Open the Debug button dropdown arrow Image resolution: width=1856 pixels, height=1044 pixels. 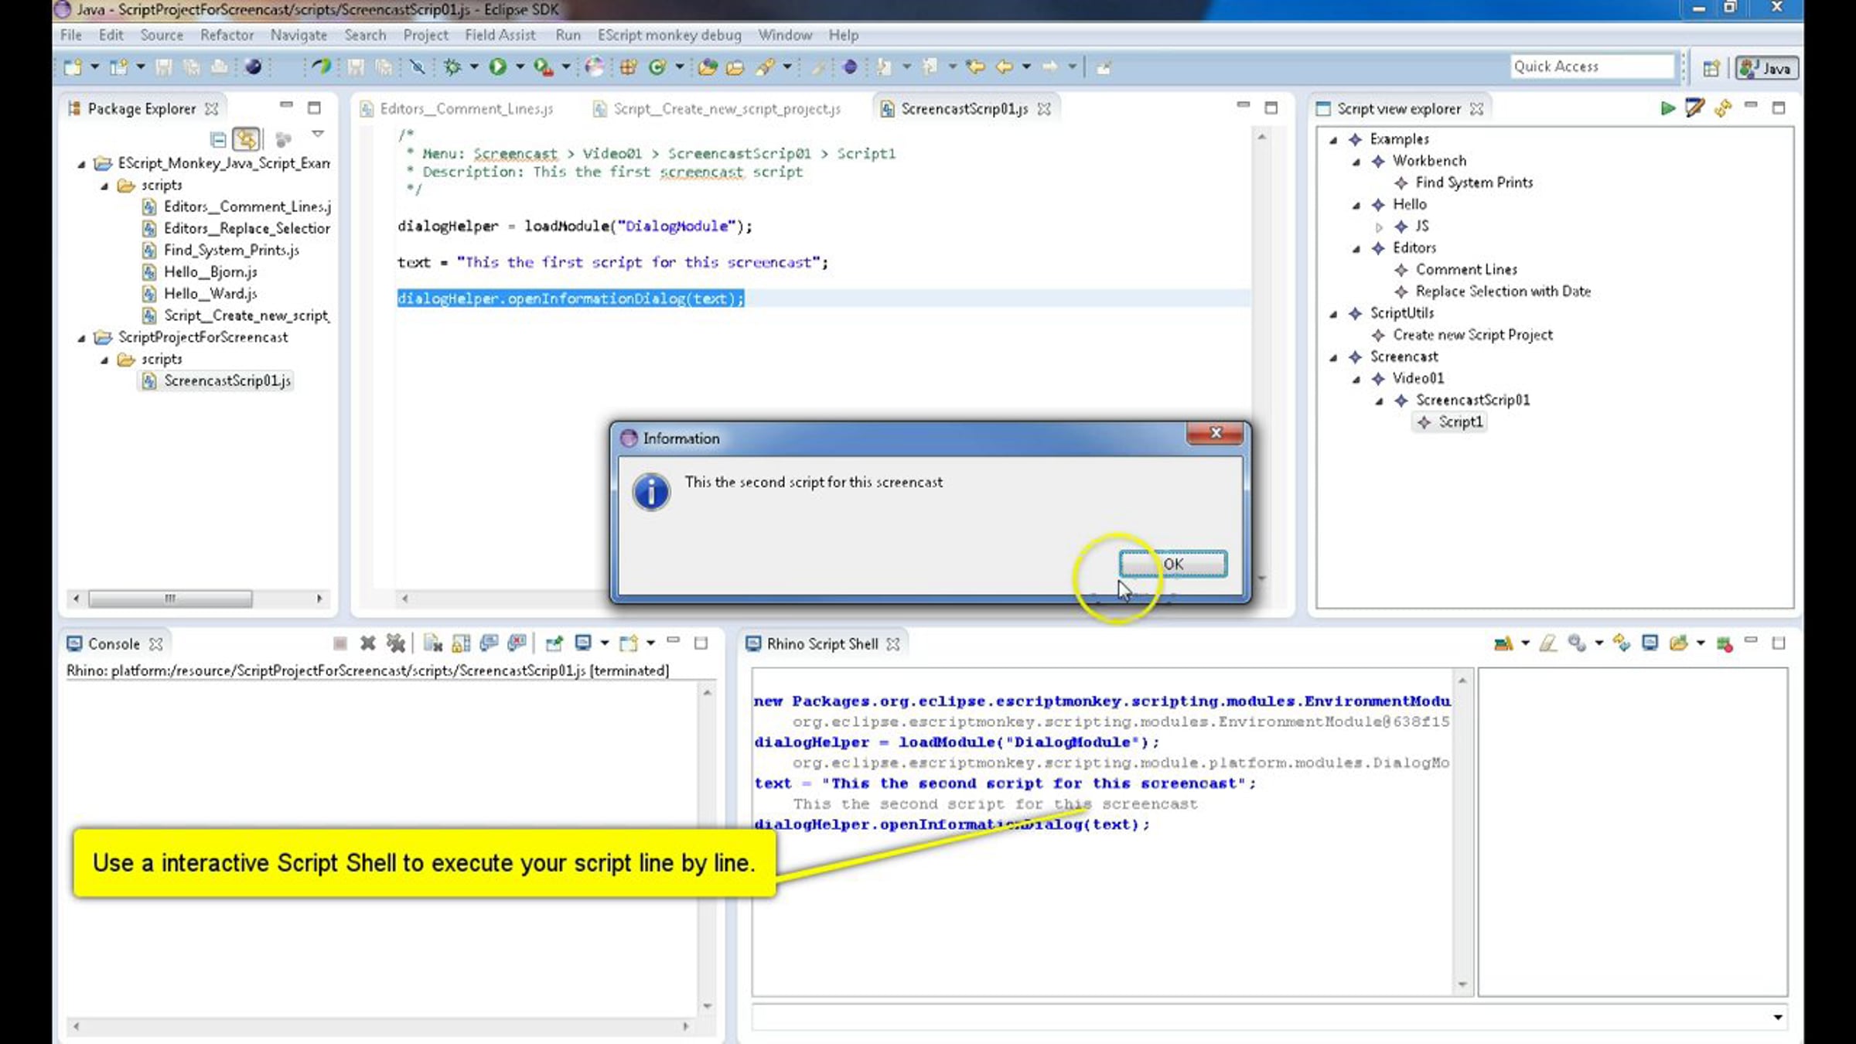point(474,67)
